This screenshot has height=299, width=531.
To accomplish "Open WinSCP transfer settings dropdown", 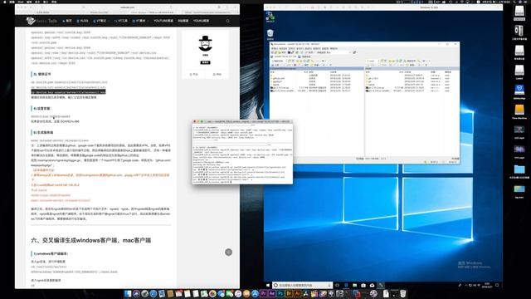I will pos(334,52).
